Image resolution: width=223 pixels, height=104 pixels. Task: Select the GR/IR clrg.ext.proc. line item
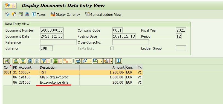point(73,77)
